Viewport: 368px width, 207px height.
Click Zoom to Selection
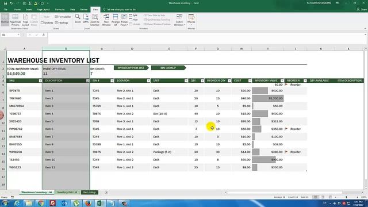coord(95,20)
